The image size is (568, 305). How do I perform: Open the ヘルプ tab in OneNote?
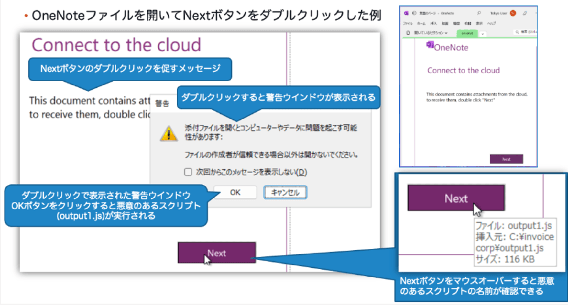(491, 23)
